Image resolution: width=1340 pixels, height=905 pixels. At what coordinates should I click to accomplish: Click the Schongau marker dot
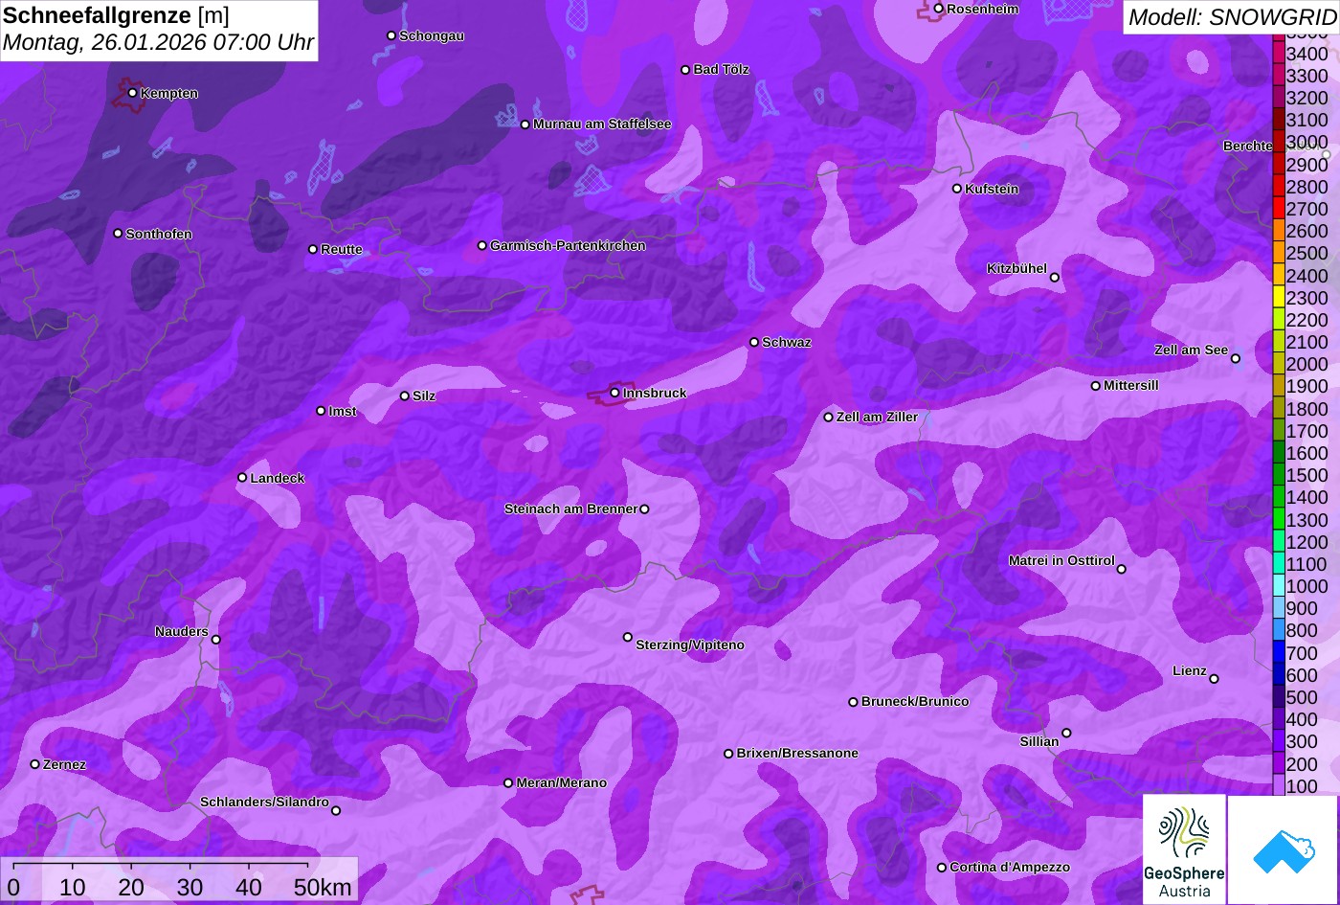coord(391,35)
